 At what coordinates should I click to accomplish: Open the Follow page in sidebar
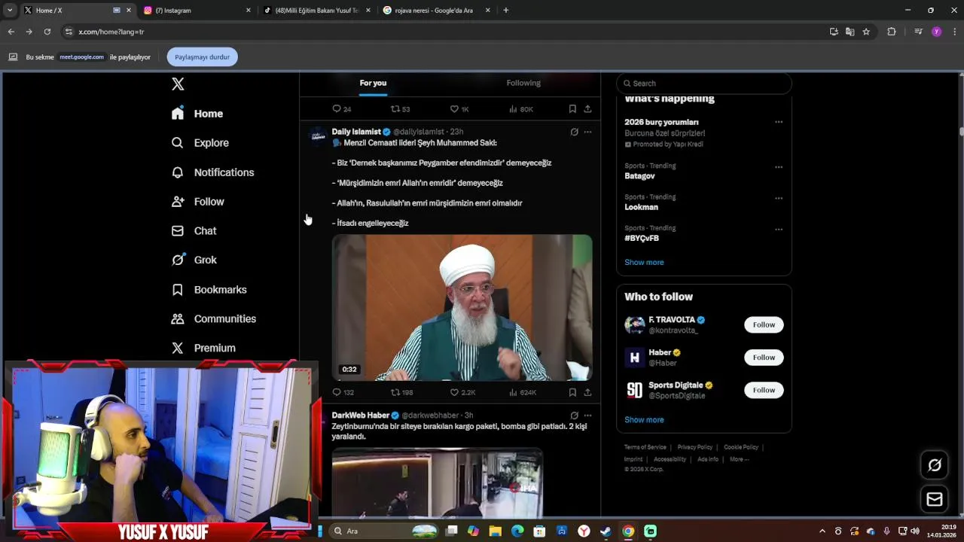pyautogui.click(x=198, y=202)
